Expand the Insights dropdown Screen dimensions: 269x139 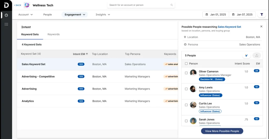pos(103,15)
